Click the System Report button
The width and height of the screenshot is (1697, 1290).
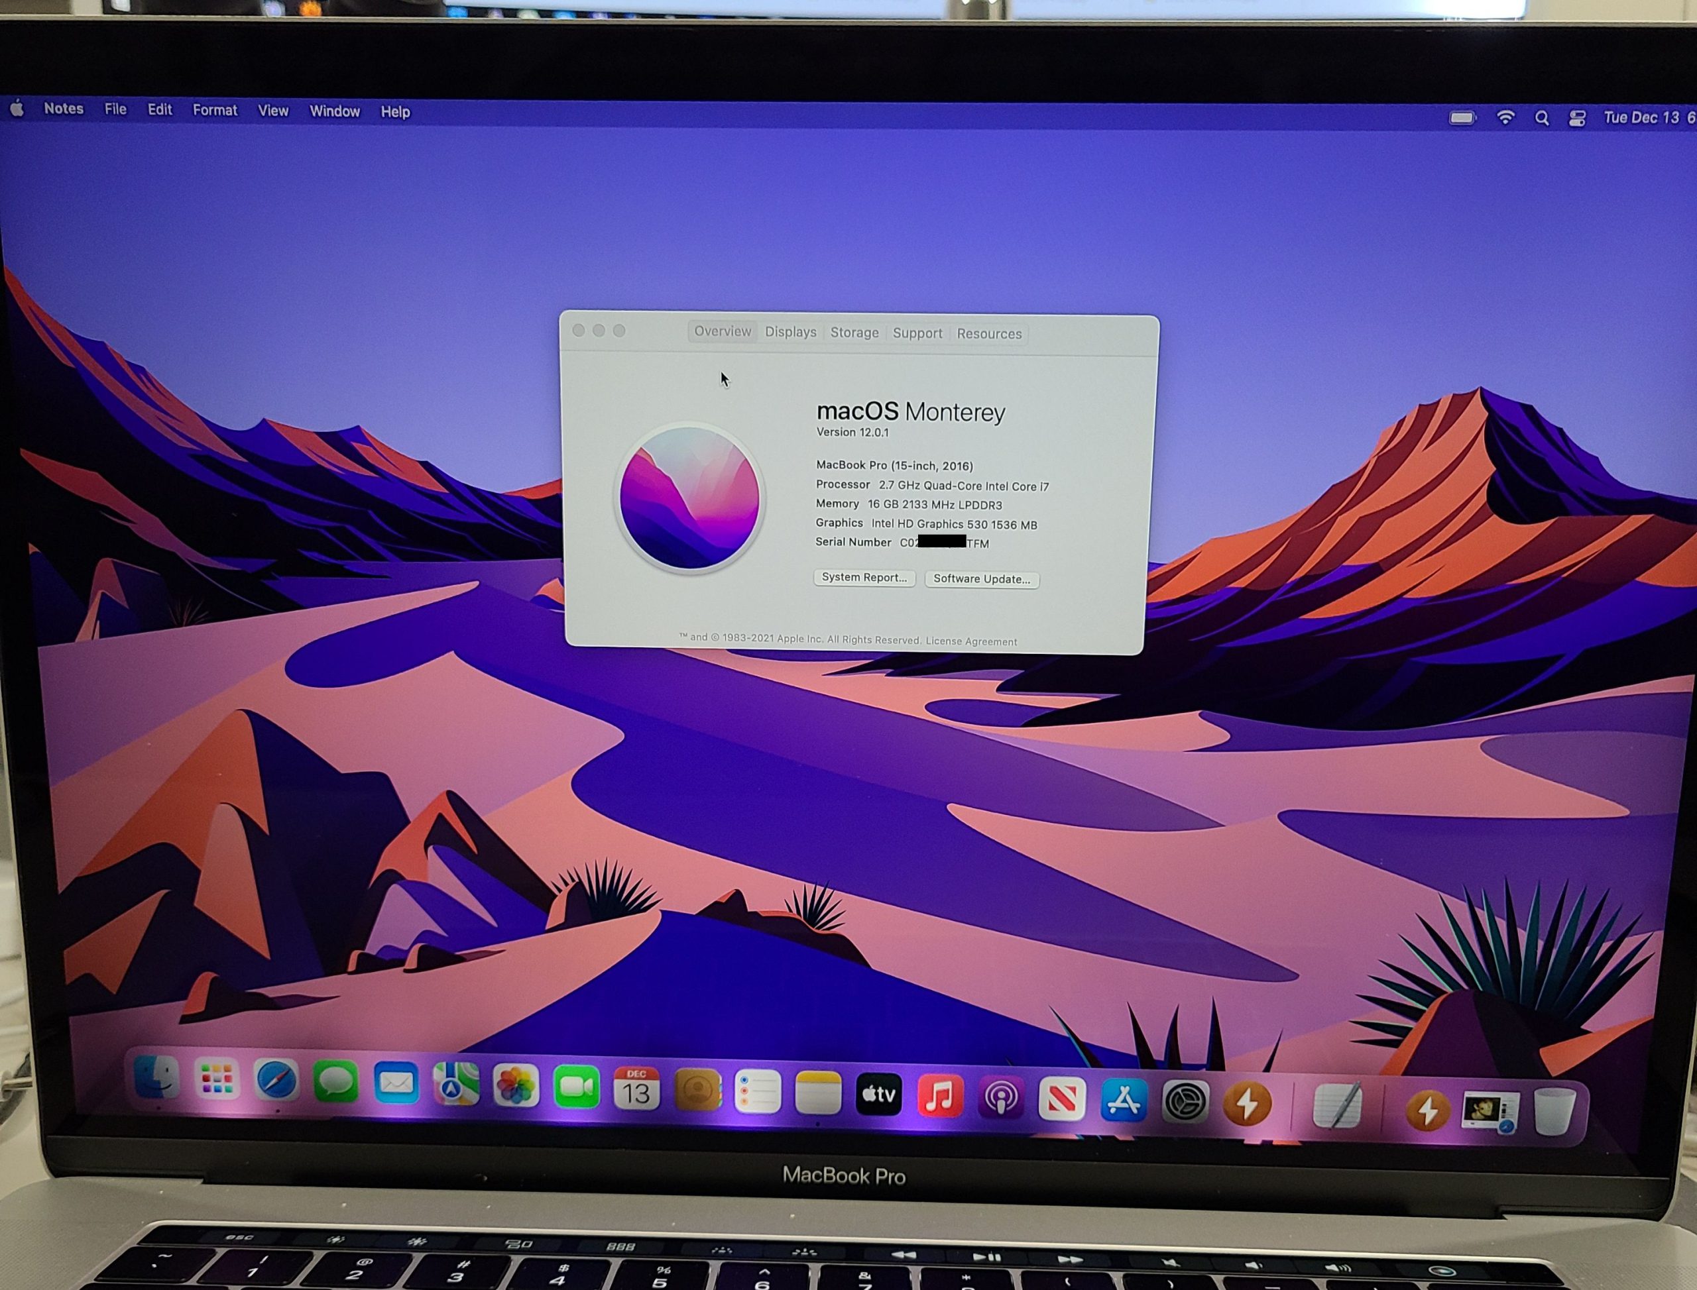coord(864,578)
